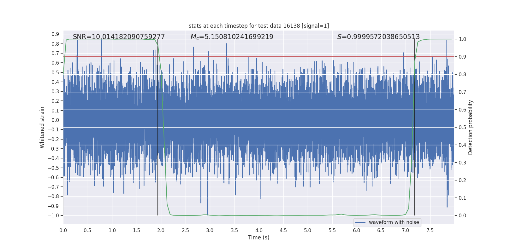This screenshot has width=505, height=252.
Task: Select whitened strain tick label 0.0
Action: (x=55, y=120)
